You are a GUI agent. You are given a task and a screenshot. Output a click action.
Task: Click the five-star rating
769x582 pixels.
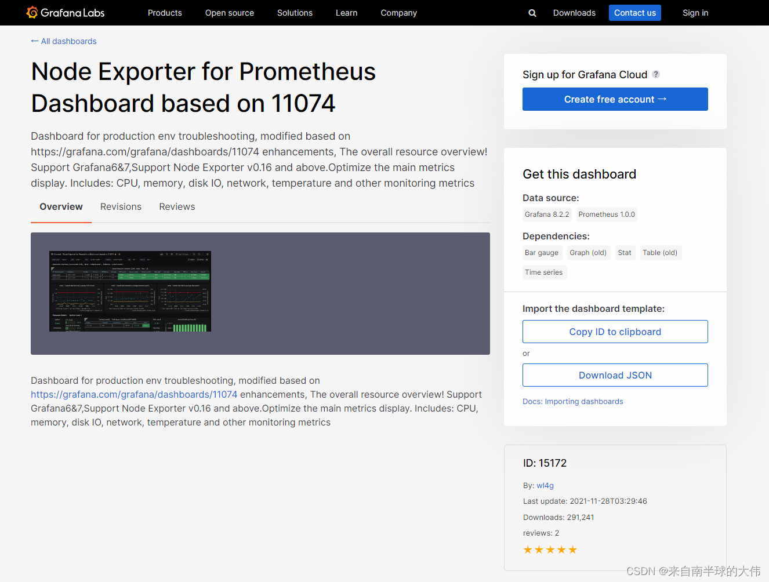550,550
